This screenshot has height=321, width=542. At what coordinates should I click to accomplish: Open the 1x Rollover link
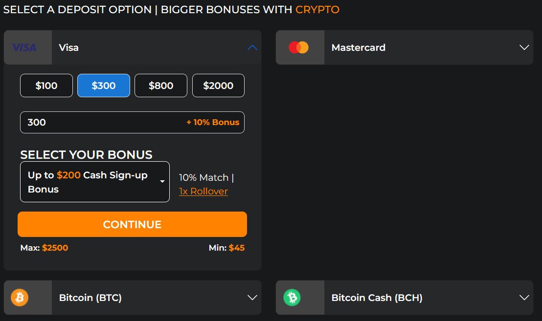(x=203, y=191)
